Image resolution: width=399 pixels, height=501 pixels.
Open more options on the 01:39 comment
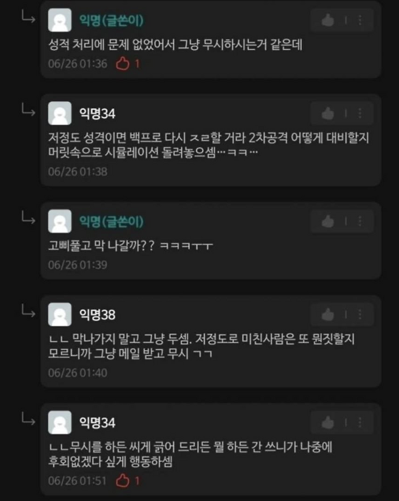click(360, 221)
